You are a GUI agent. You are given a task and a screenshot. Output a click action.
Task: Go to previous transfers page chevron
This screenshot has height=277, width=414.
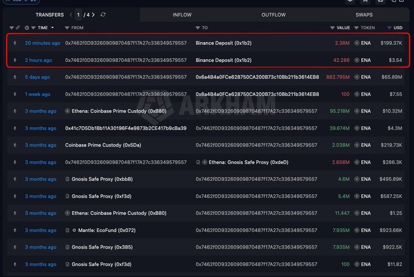pos(71,15)
